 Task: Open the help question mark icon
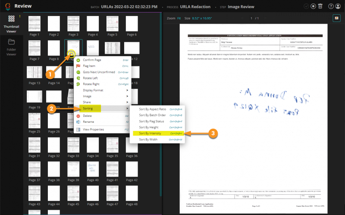point(331,6)
